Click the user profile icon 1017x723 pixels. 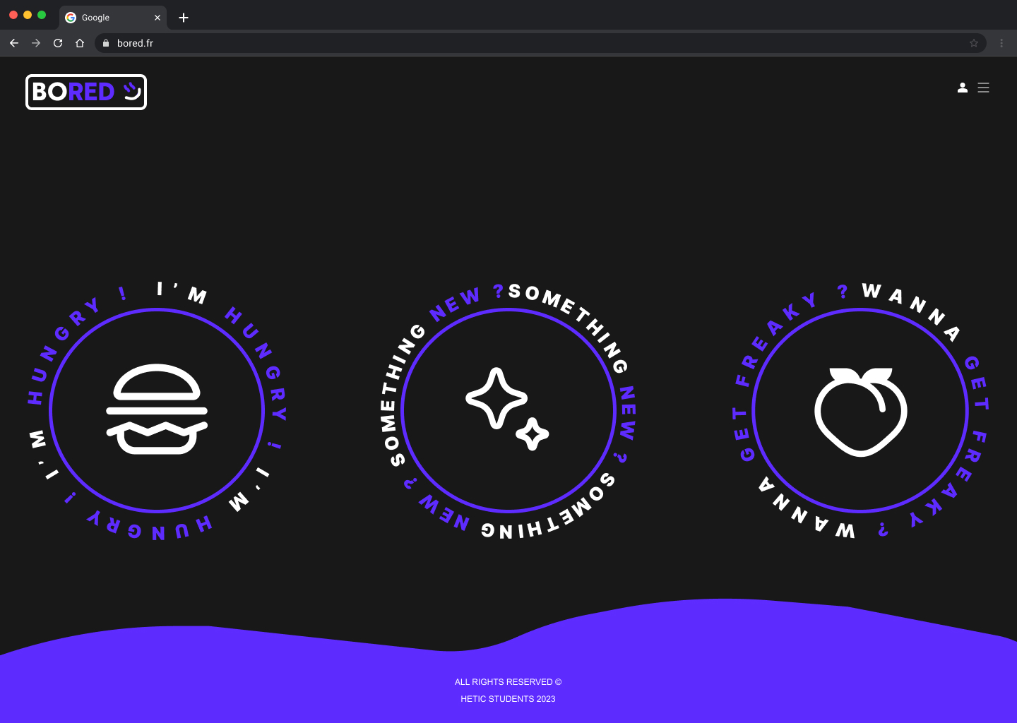click(963, 88)
